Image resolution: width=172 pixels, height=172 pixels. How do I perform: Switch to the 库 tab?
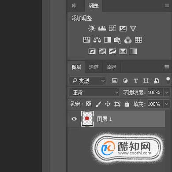(74, 6)
